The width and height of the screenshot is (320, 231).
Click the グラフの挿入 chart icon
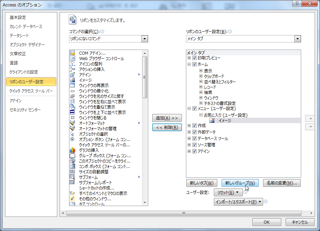72,150
